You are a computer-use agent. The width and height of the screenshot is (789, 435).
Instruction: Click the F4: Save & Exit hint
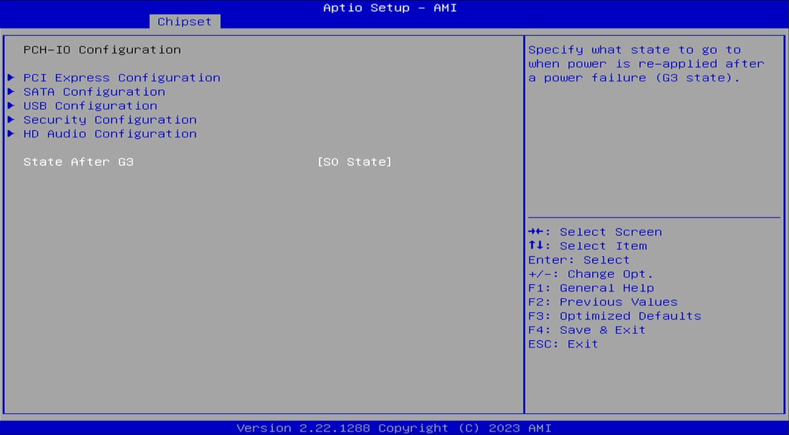coord(586,329)
